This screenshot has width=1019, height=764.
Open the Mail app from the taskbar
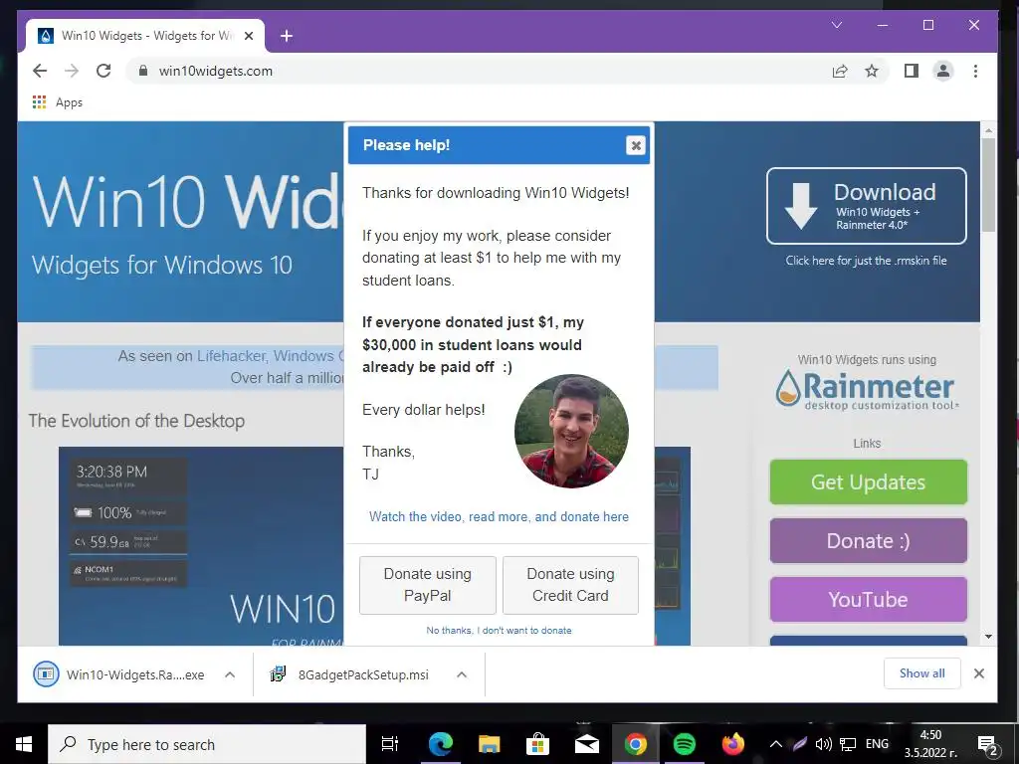pyautogui.click(x=587, y=744)
